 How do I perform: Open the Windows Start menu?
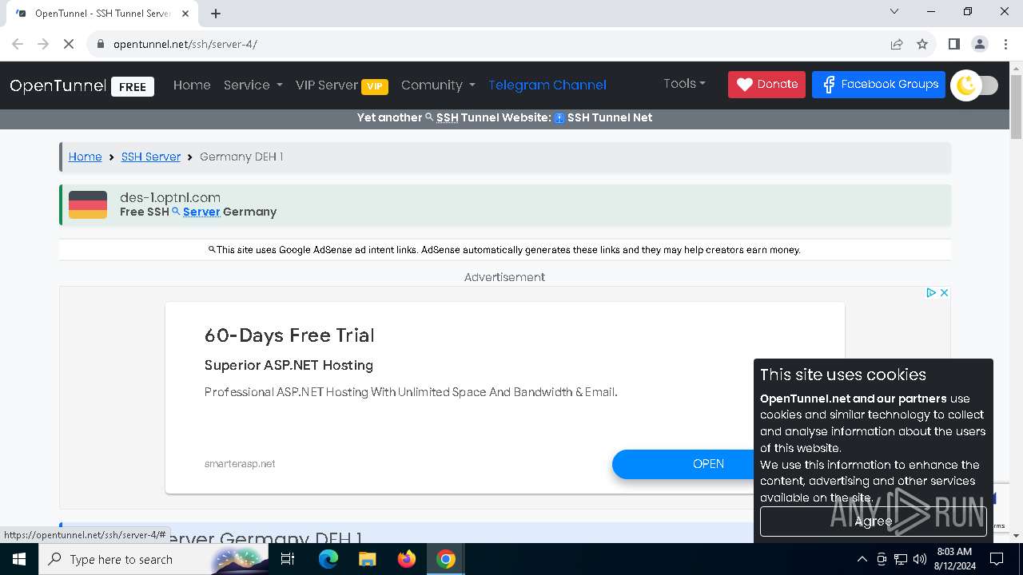[19, 559]
